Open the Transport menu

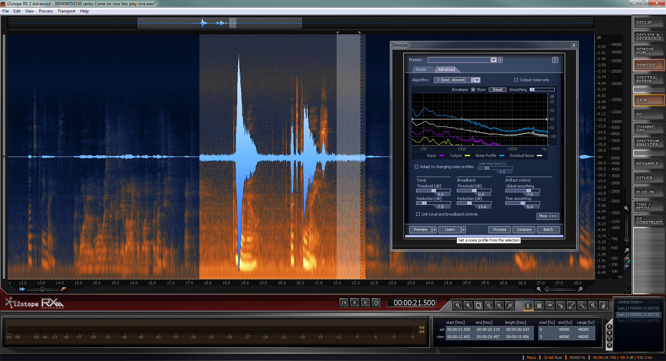tap(66, 11)
